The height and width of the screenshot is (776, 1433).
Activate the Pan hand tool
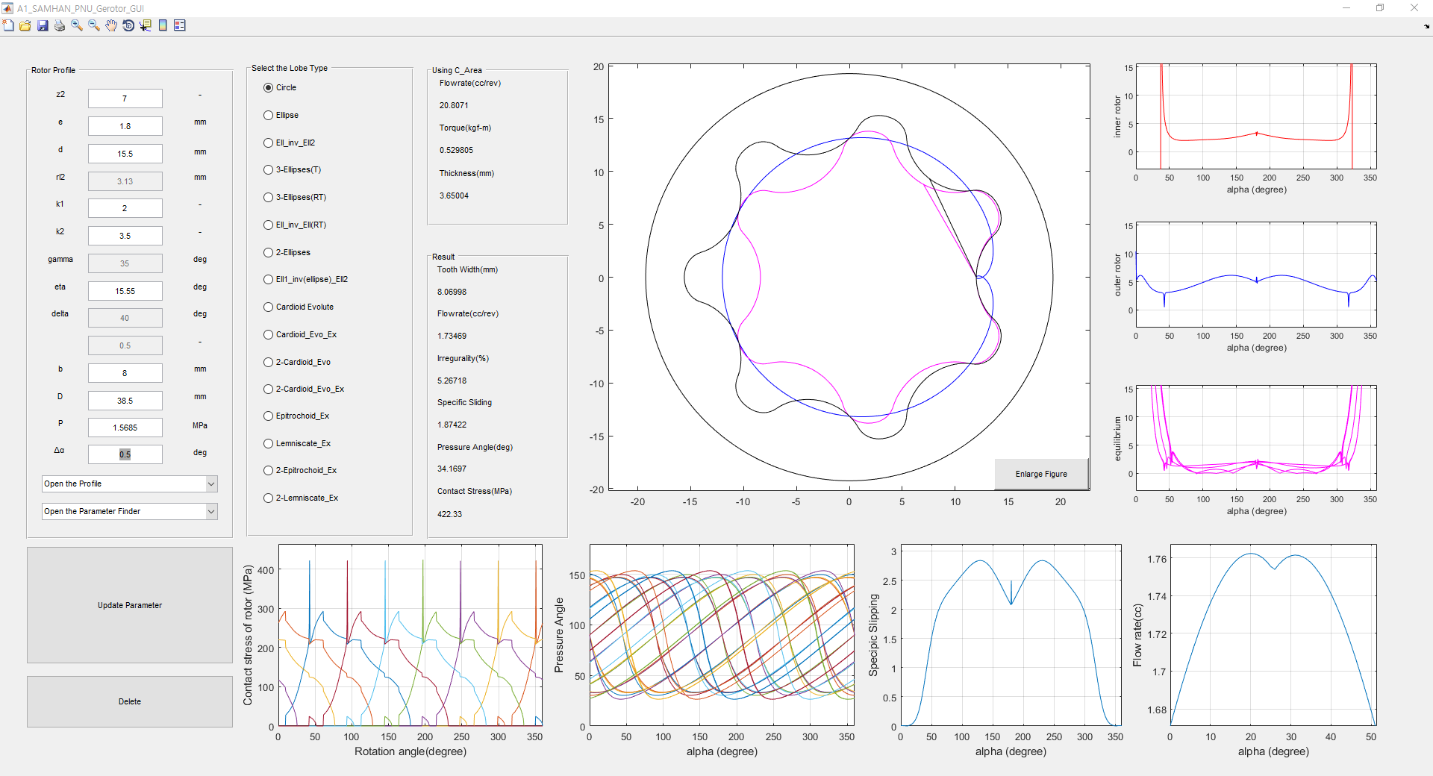click(111, 25)
